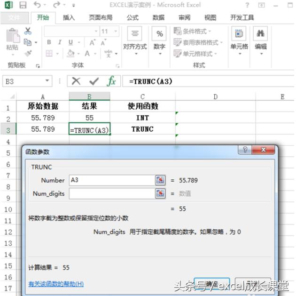
Task: Click the Format Painter brush icon
Action: click(28, 53)
